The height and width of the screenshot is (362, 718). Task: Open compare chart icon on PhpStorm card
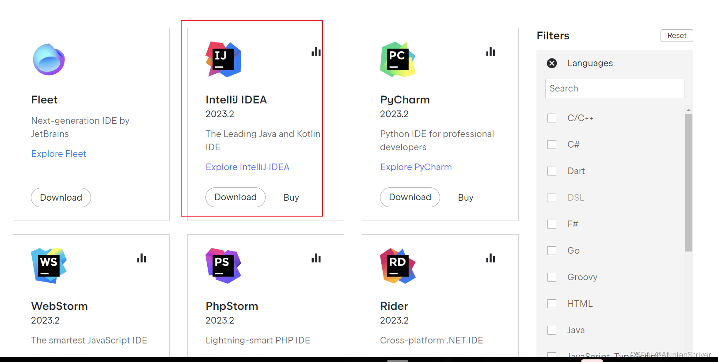(316, 258)
